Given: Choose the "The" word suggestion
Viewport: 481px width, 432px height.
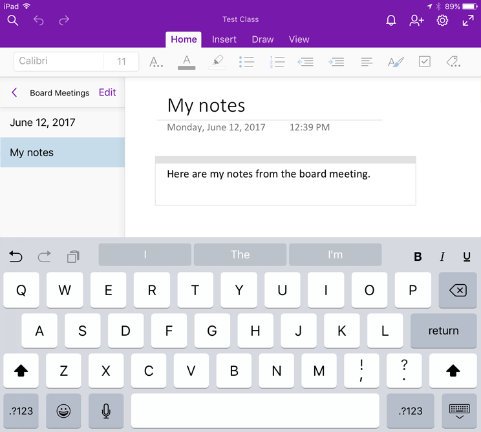Looking at the screenshot, I should coord(240,254).
